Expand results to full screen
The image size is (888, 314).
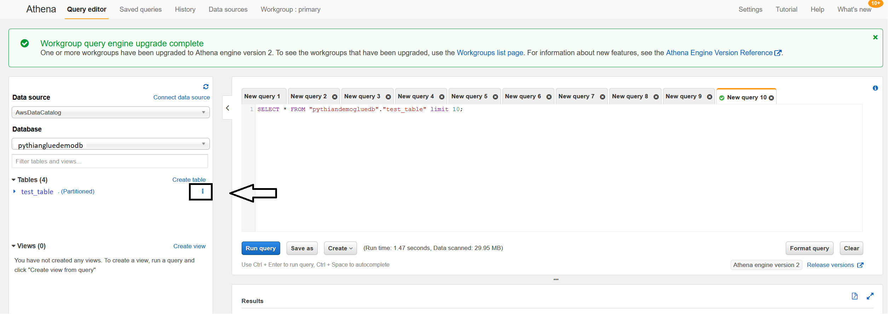click(870, 296)
